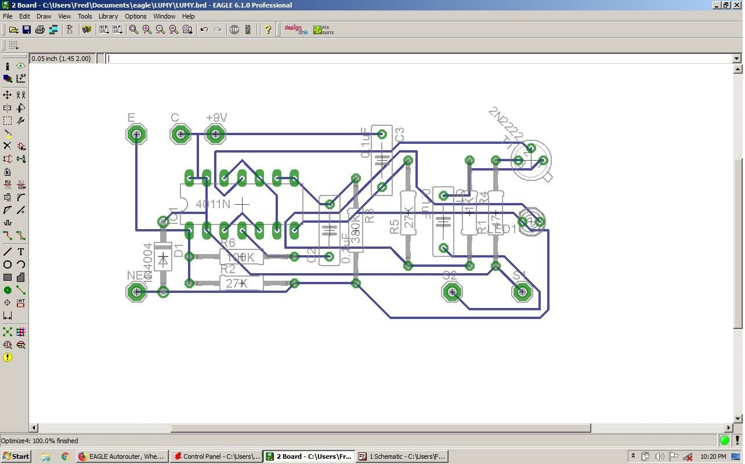
Task: Open the CAM Processor
Action: coord(53,30)
